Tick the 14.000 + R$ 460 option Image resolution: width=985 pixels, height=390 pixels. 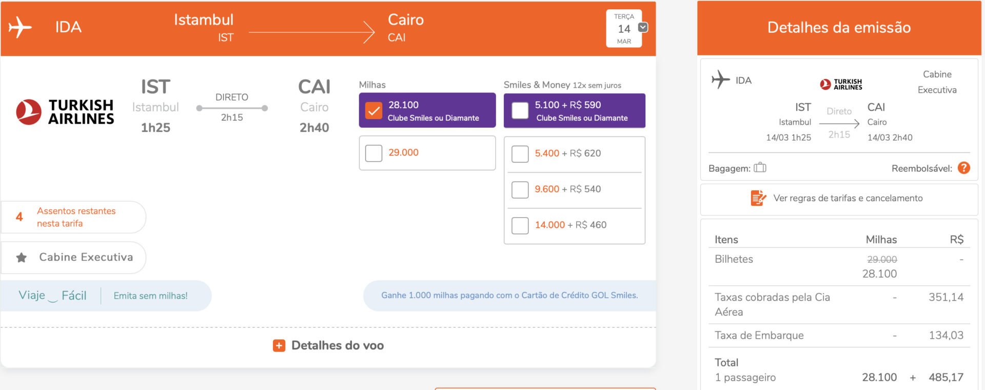(520, 226)
